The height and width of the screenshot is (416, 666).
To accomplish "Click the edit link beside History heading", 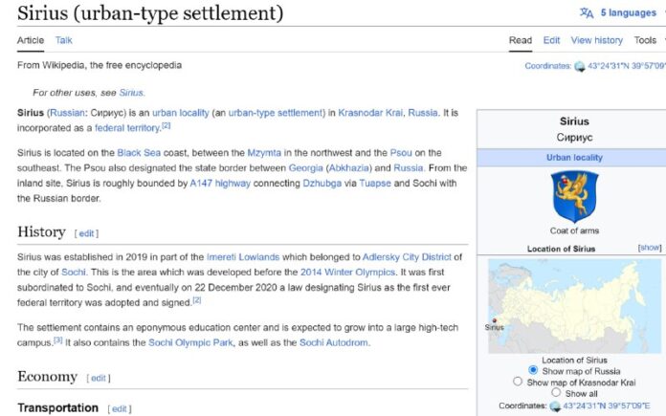I will click(x=87, y=233).
